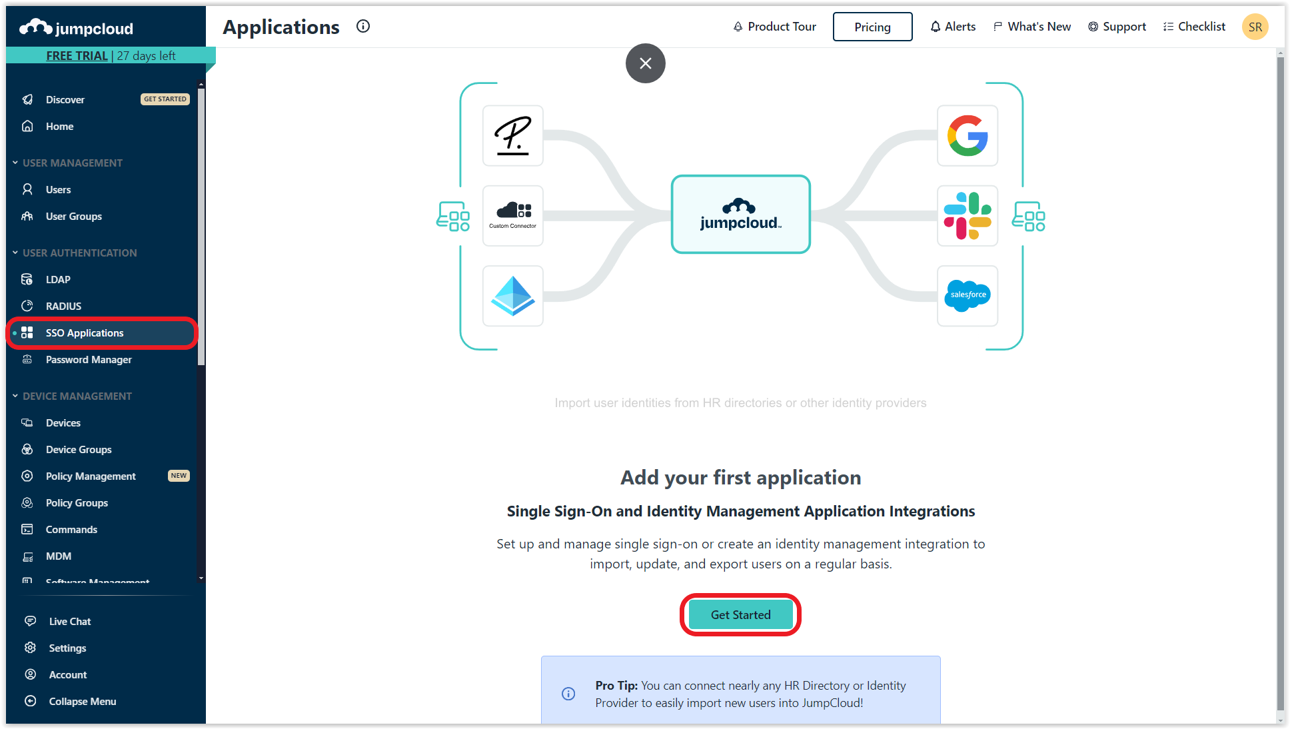Open the Users menu item
Viewport: 1290px width, 729px height.
(101, 189)
